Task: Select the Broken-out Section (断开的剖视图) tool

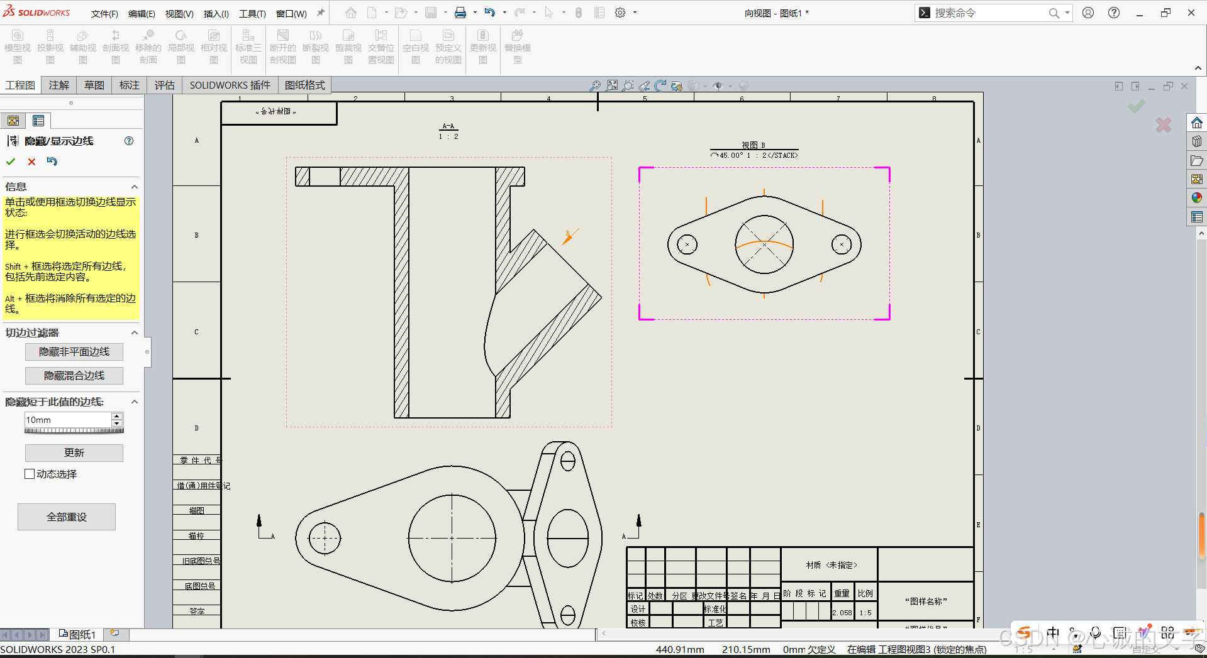Action: [283, 47]
